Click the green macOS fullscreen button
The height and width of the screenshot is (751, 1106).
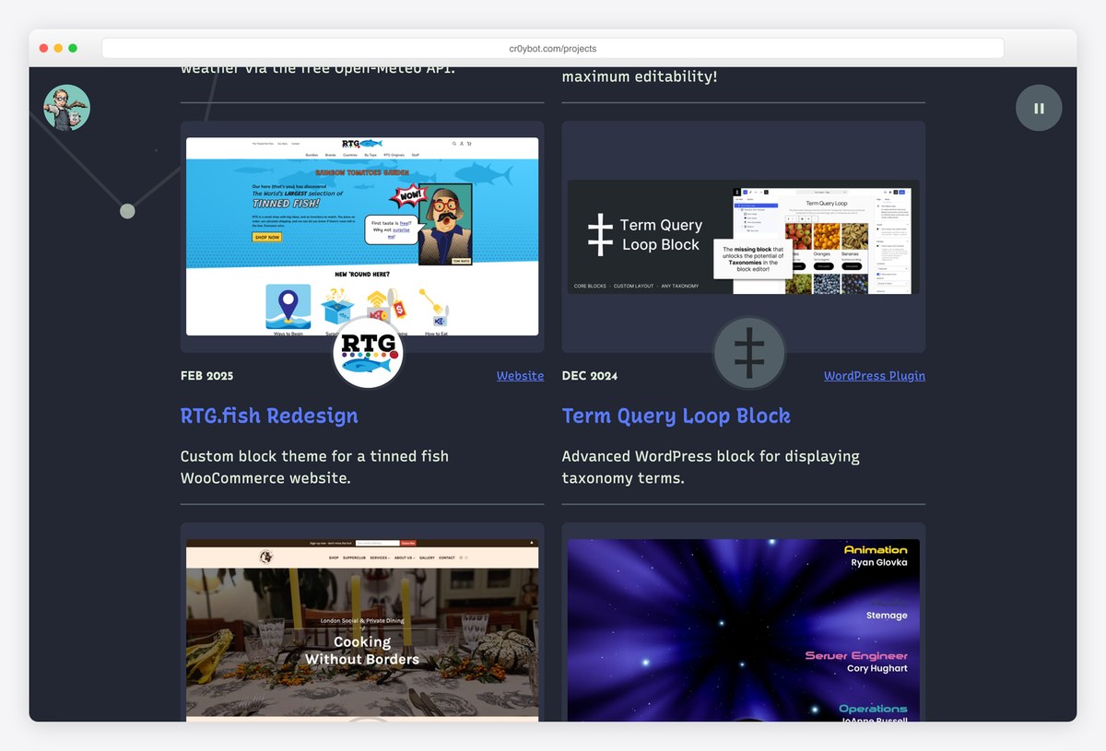pyautogui.click(x=73, y=48)
